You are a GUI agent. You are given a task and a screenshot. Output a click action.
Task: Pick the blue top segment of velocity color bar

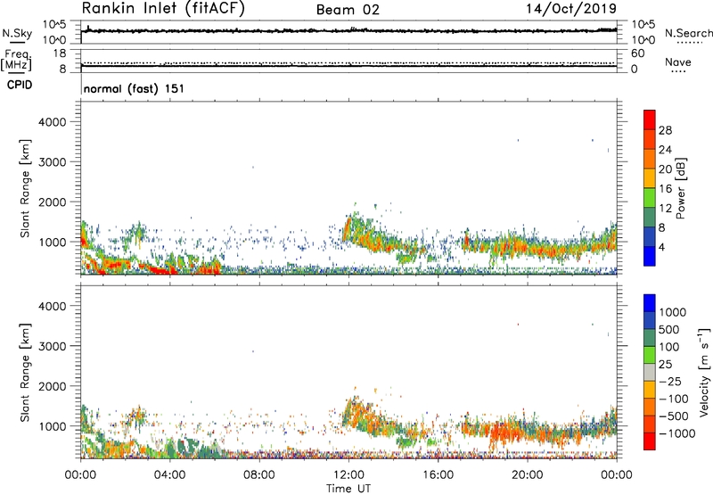point(650,303)
